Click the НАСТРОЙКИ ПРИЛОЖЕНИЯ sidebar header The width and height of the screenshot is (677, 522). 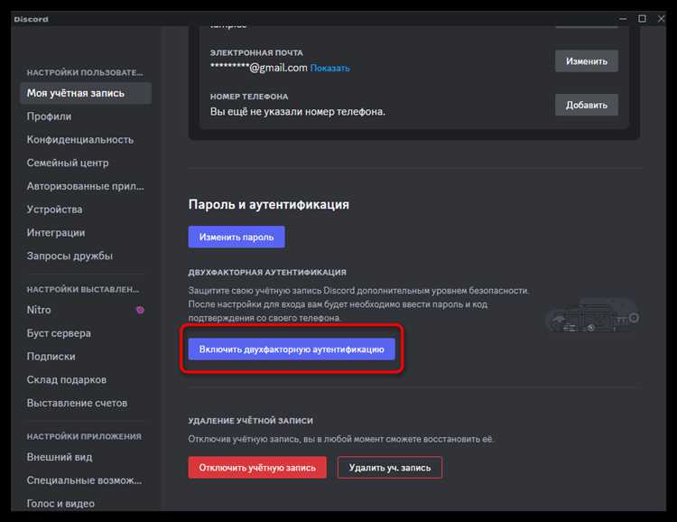[x=84, y=436]
